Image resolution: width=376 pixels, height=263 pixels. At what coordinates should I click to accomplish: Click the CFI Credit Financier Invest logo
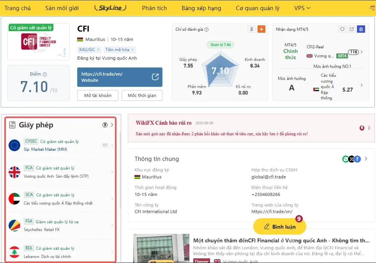(x=39, y=42)
